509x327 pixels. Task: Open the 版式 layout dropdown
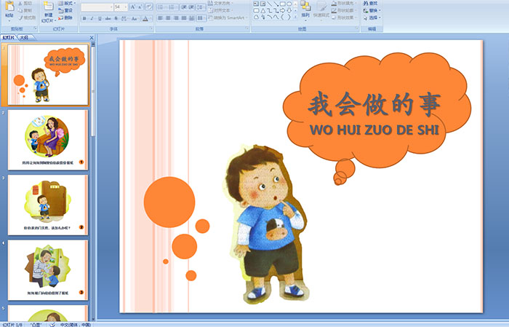(x=67, y=3)
